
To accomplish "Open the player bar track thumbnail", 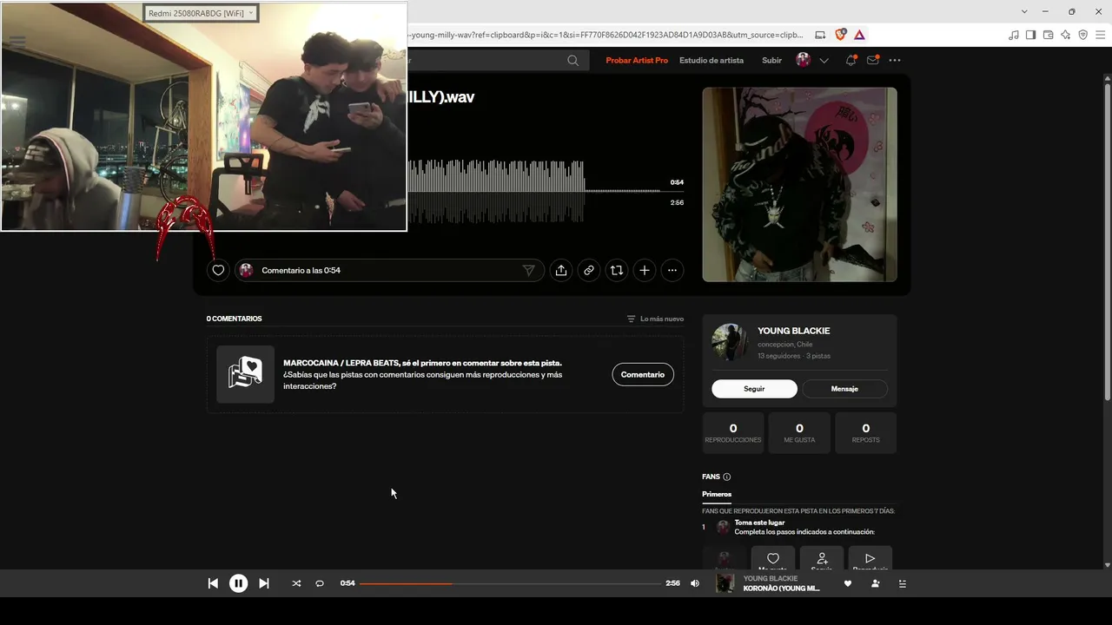I will click(725, 583).
